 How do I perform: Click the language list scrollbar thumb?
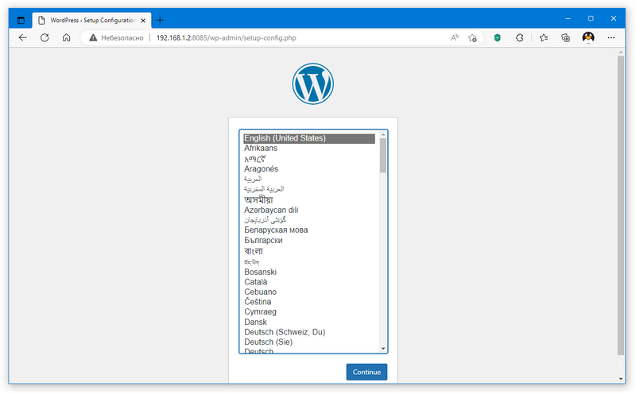(383, 156)
